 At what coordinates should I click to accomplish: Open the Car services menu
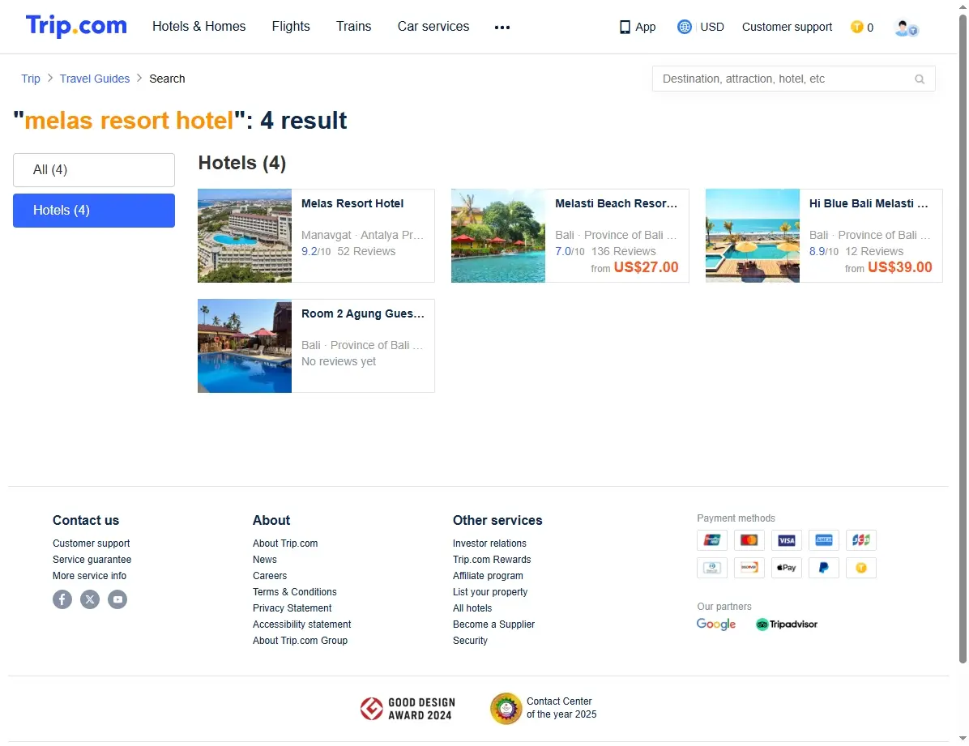tap(433, 27)
